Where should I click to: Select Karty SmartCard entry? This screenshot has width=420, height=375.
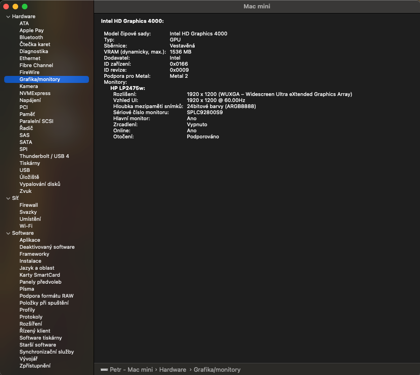click(x=40, y=275)
